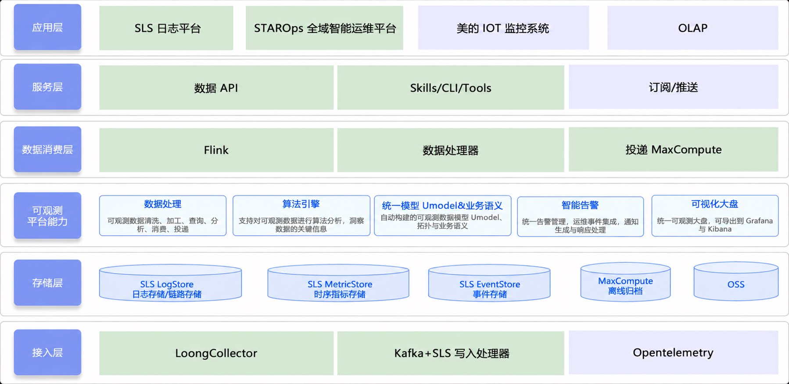Click the 接入层 layer label
Image resolution: width=789 pixels, height=384 pixels.
point(47,352)
